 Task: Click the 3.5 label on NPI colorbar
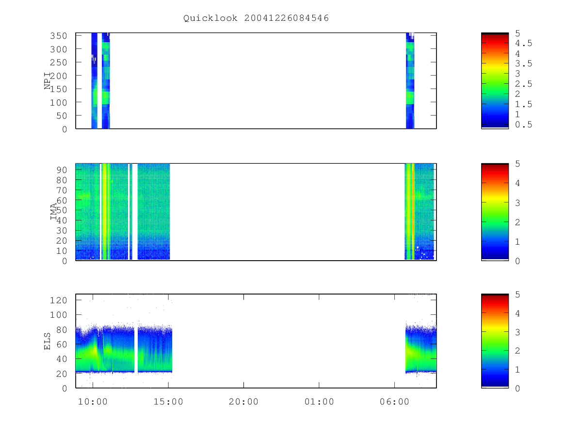pos(523,64)
